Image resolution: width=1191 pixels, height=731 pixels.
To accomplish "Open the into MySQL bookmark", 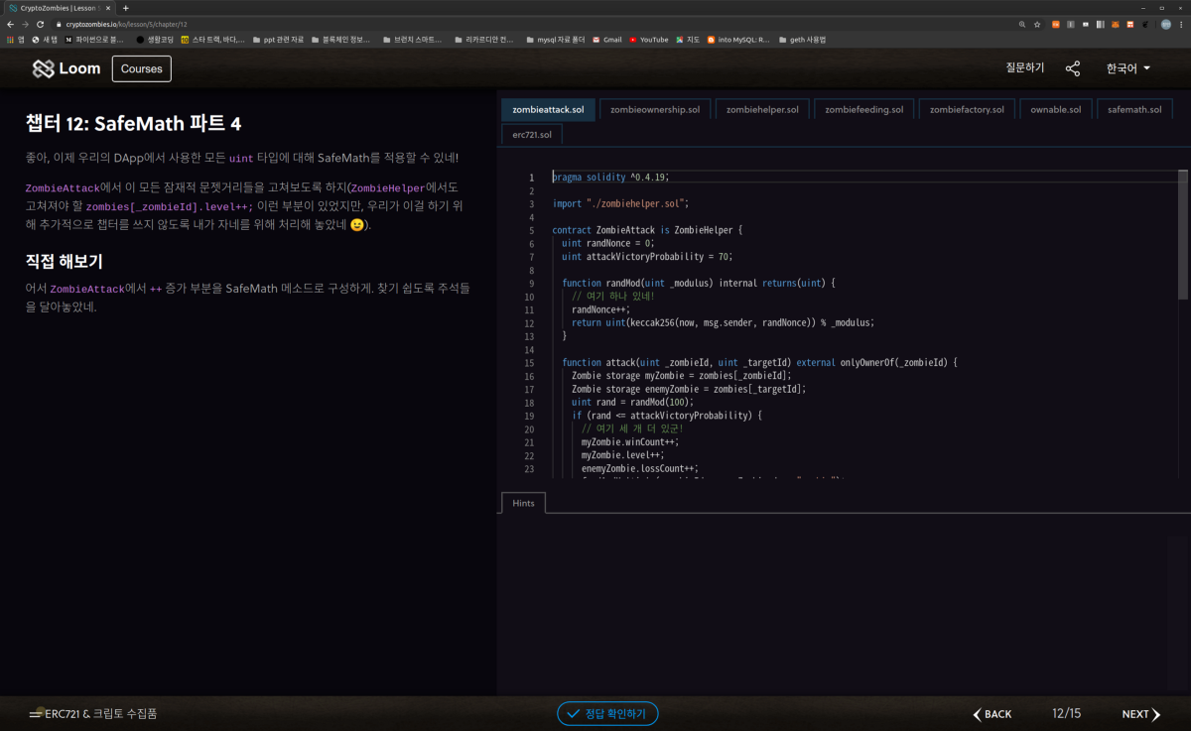I will 737,40.
